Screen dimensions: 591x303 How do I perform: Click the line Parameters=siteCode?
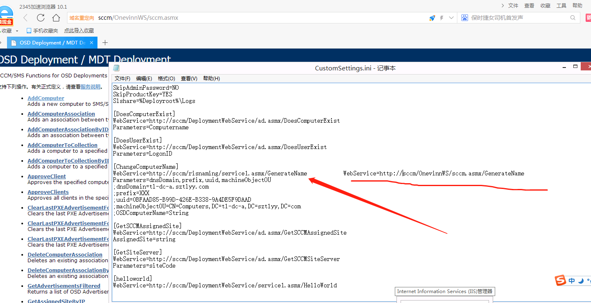pos(144,266)
